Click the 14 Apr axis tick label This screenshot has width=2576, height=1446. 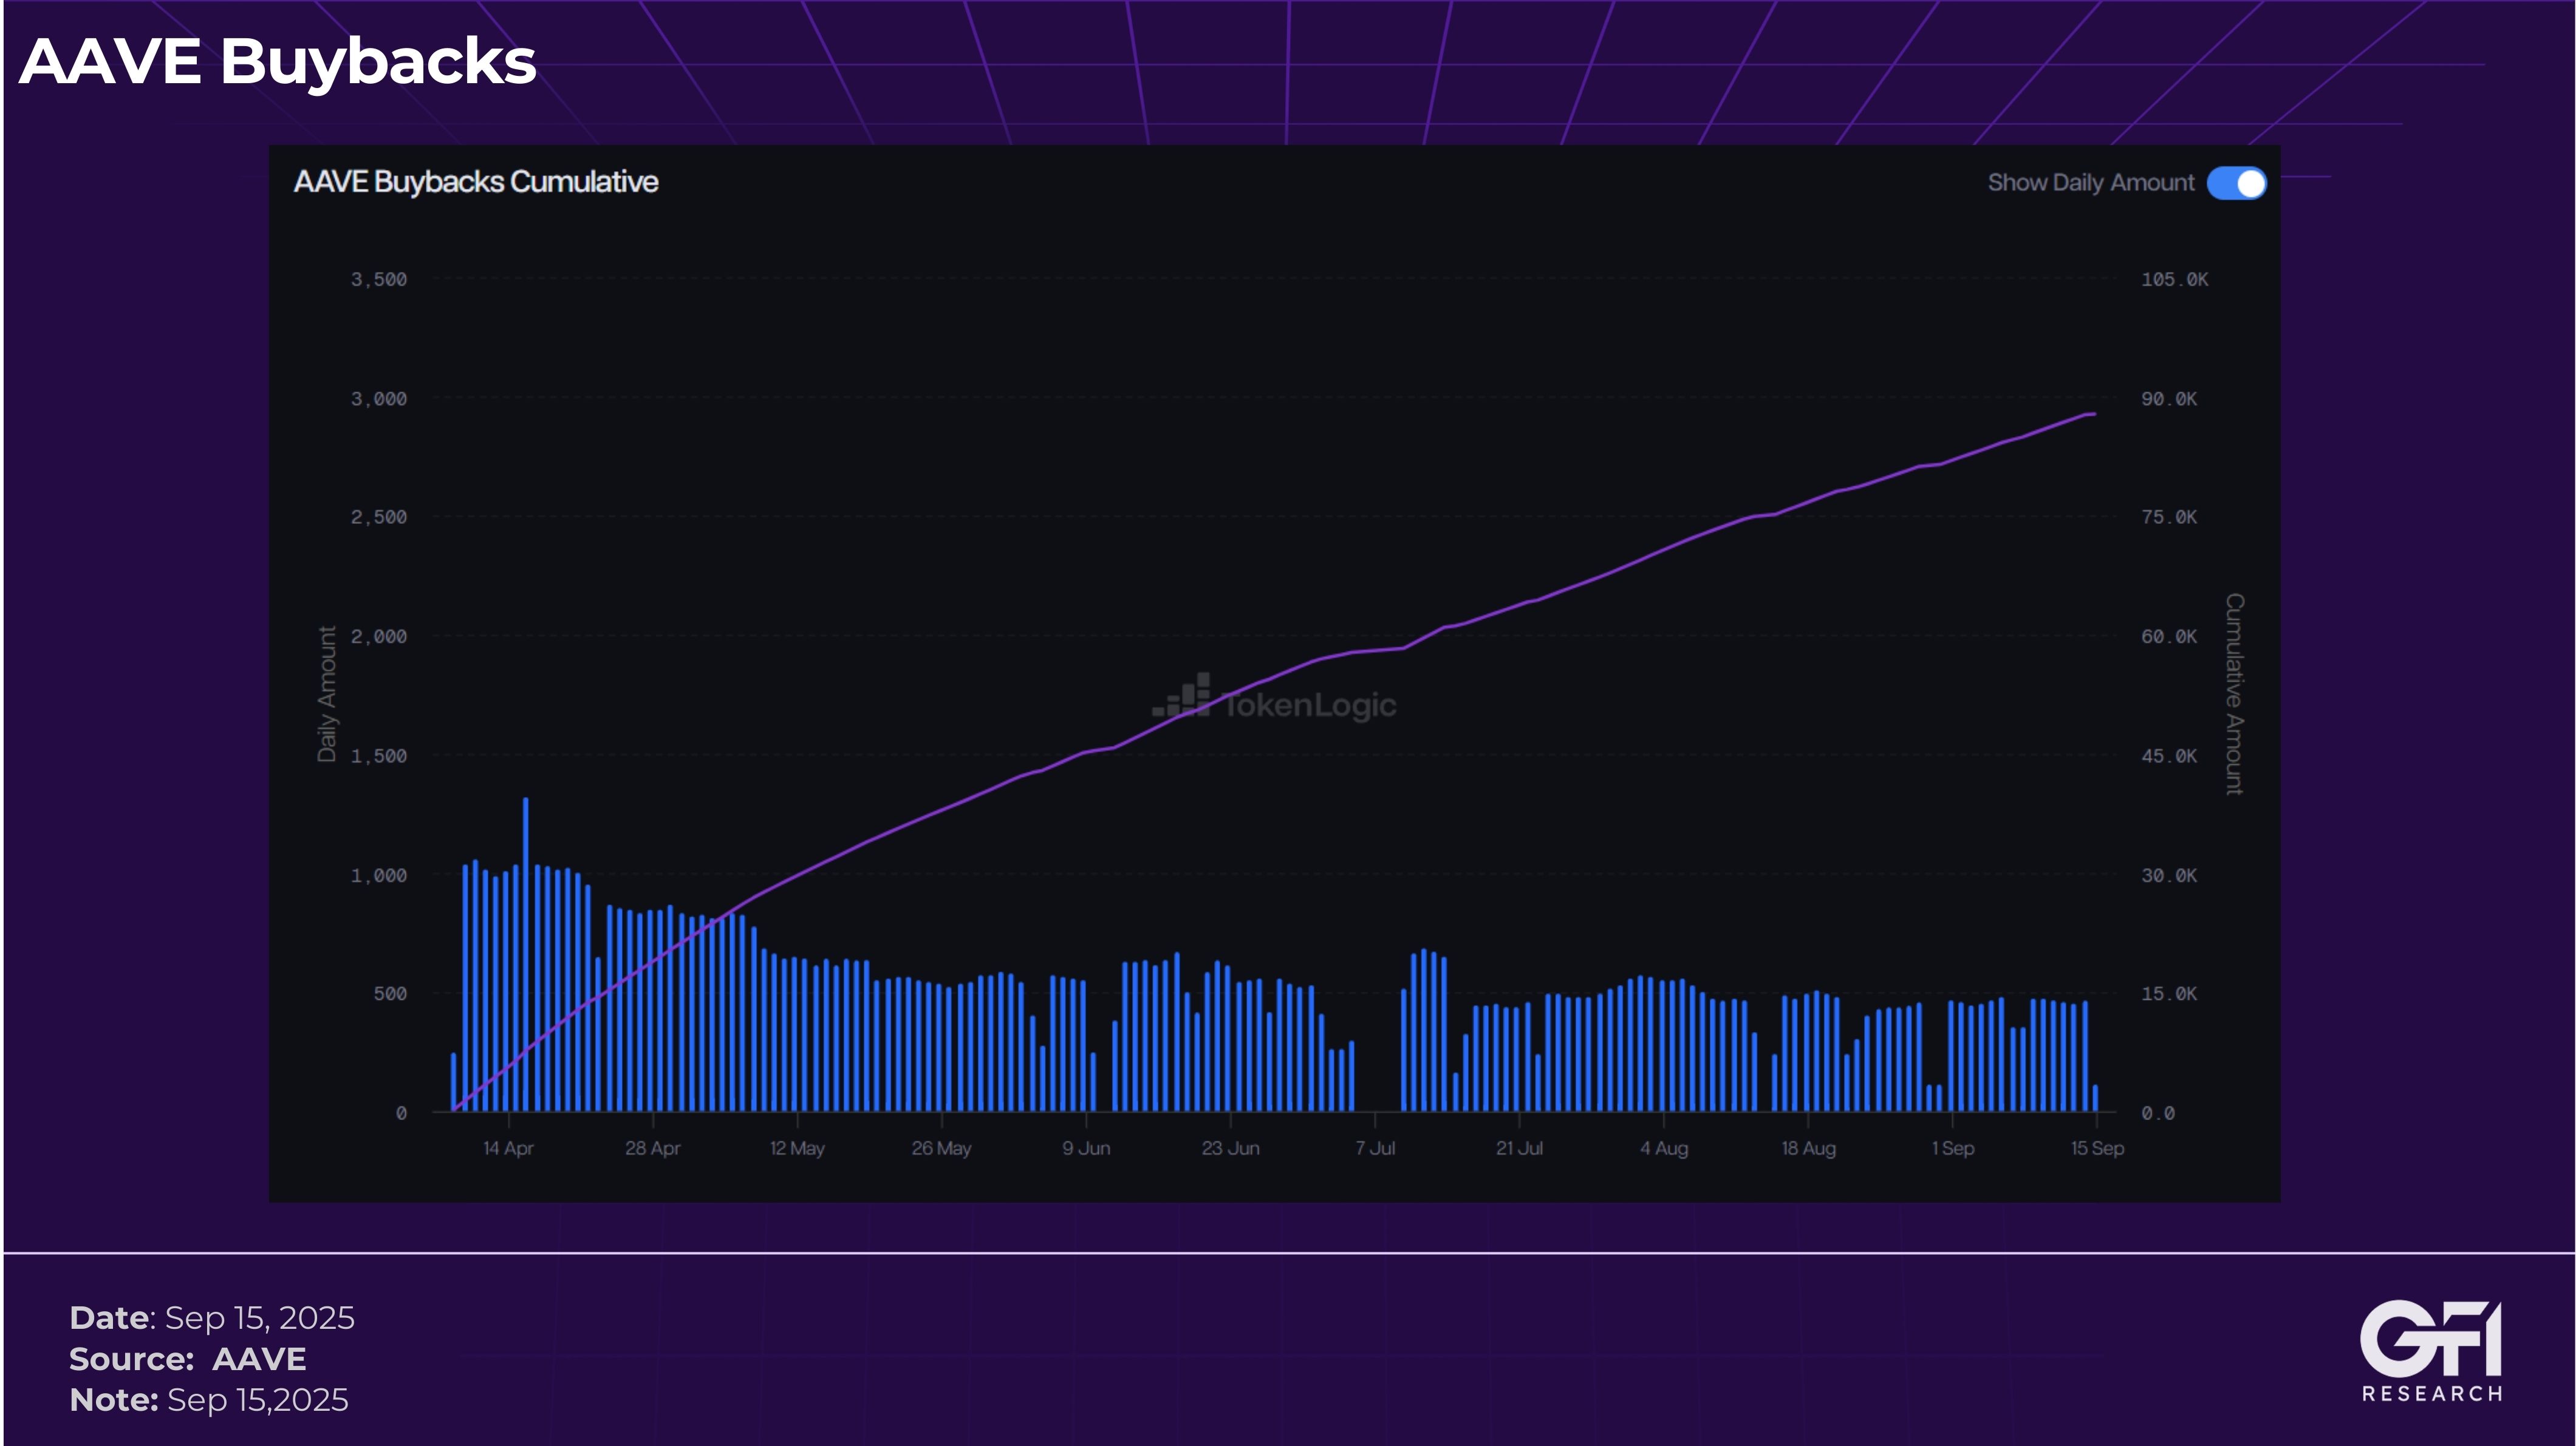coord(508,1148)
